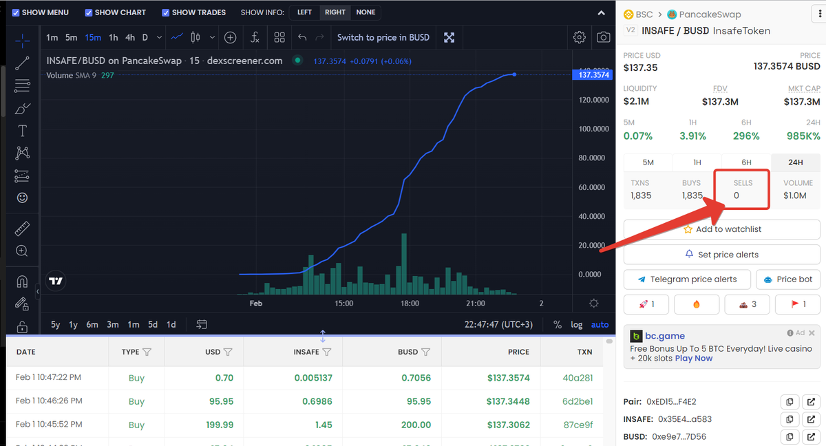The width and height of the screenshot is (826, 446).
Task: Set show info to NONE
Action: (x=366, y=12)
